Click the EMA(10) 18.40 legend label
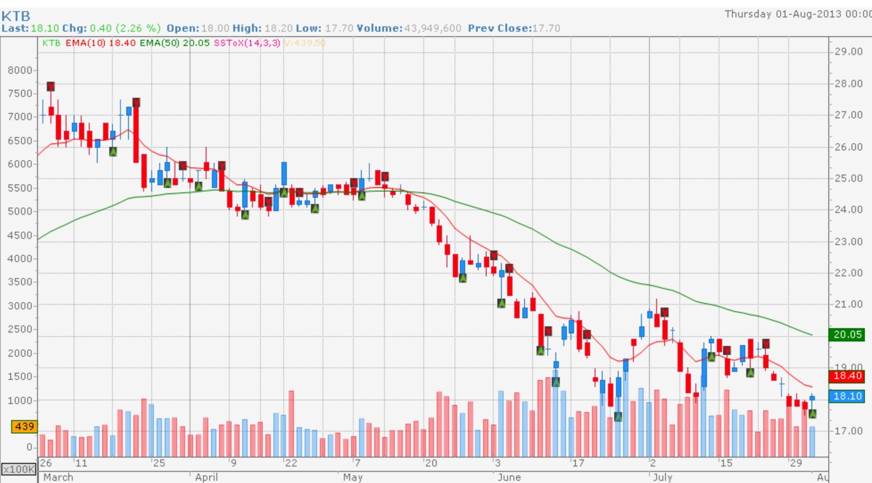This screenshot has width=872, height=483. click(100, 43)
